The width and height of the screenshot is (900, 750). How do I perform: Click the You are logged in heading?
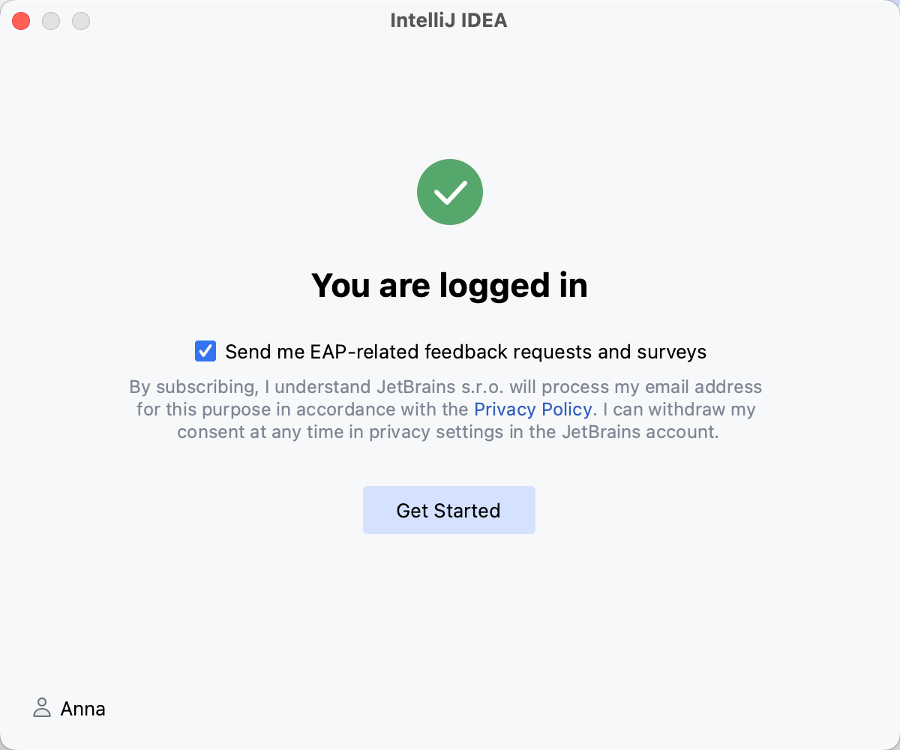(x=450, y=285)
